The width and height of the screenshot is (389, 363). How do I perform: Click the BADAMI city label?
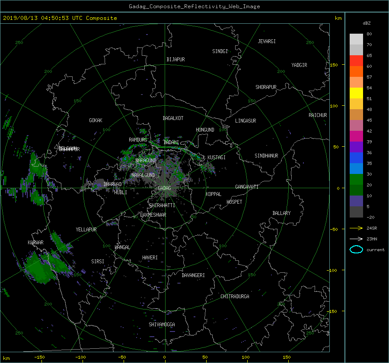171,142
